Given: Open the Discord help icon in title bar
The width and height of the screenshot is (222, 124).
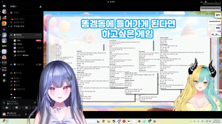Looking at the screenshot, I should click(x=206, y=2).
